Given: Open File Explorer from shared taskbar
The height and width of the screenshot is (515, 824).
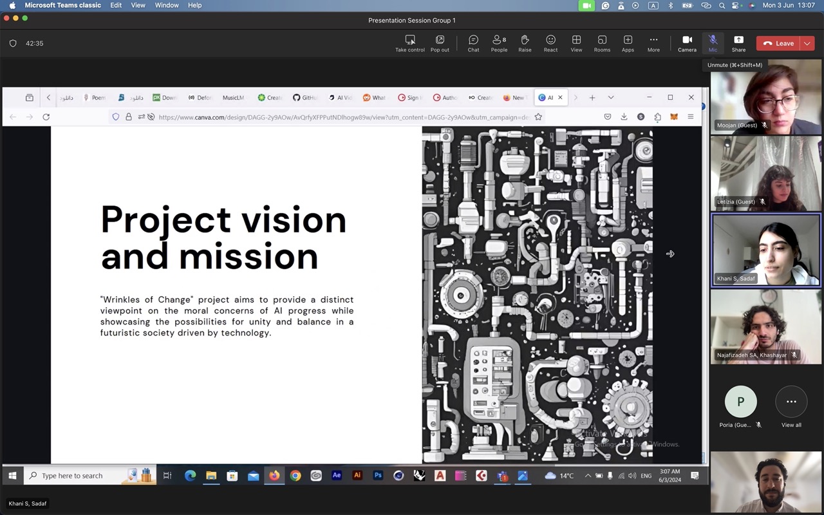Looking at the screenshot, I should [x=211, y=476].
